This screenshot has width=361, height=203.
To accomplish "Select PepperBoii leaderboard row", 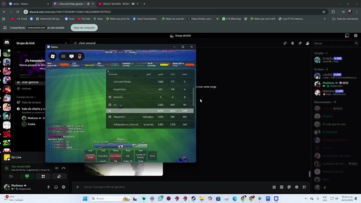I will point(149,117).
